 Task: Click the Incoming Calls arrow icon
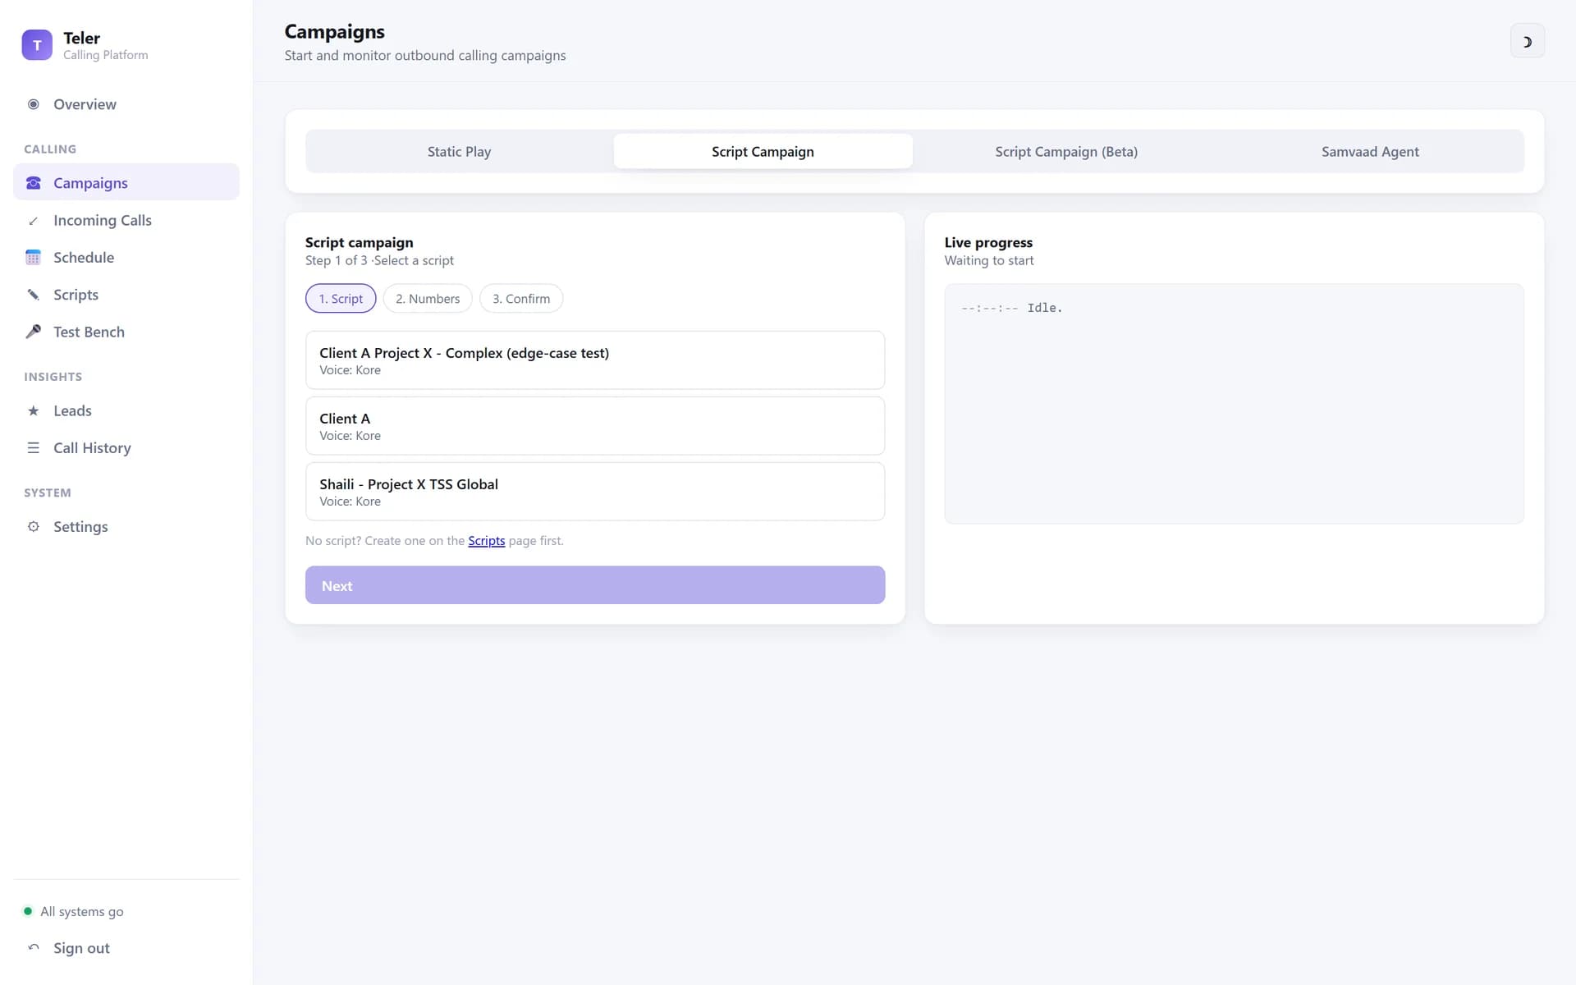[34, 221]
